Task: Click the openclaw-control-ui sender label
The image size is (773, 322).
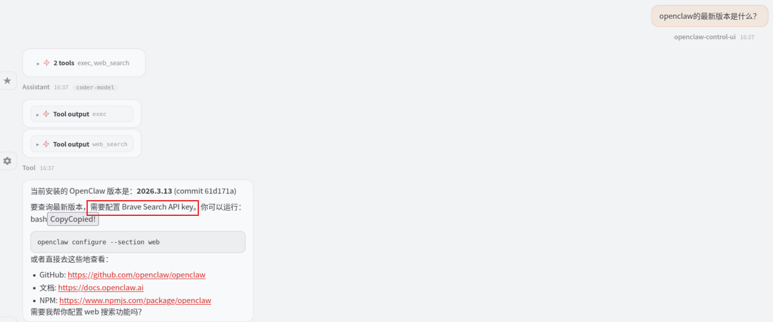Action: [x=704, y=37]
